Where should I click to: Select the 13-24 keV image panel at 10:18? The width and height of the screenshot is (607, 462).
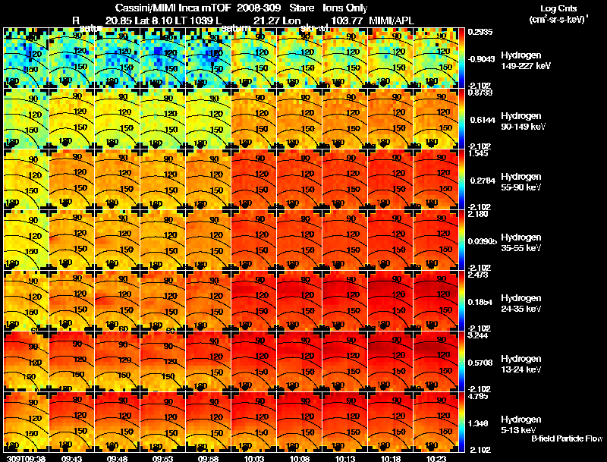pyautogui.click(x=390, y=361)
